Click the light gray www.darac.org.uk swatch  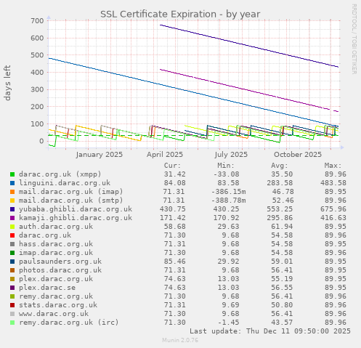click(12, 314)
